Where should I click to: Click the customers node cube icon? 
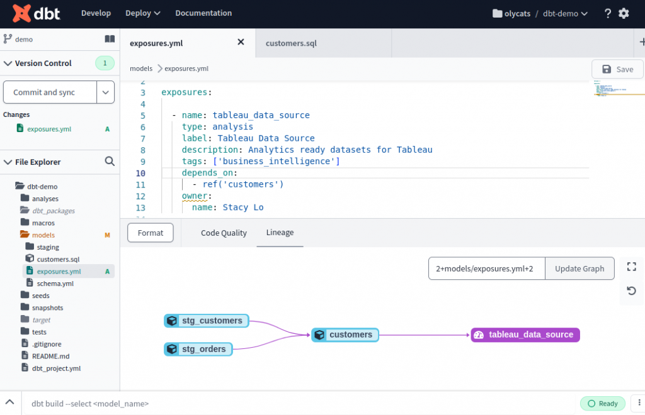pyautogui.click(x=319, y=335)
